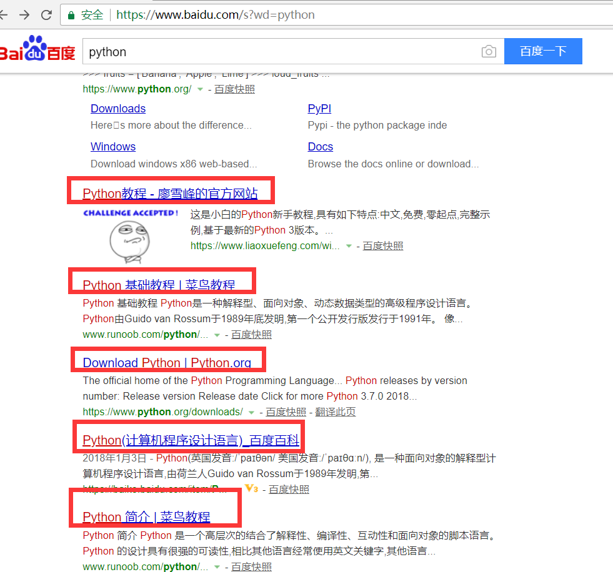The width and height of the screenshot is (613, 572).
Task: Open Python教程 - 廖雪峰的官方网站 result
Action: point(170,194)
